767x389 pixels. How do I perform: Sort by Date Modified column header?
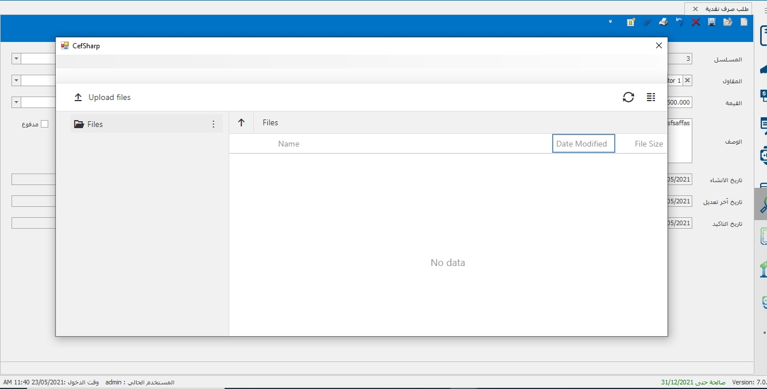(581, 144)
